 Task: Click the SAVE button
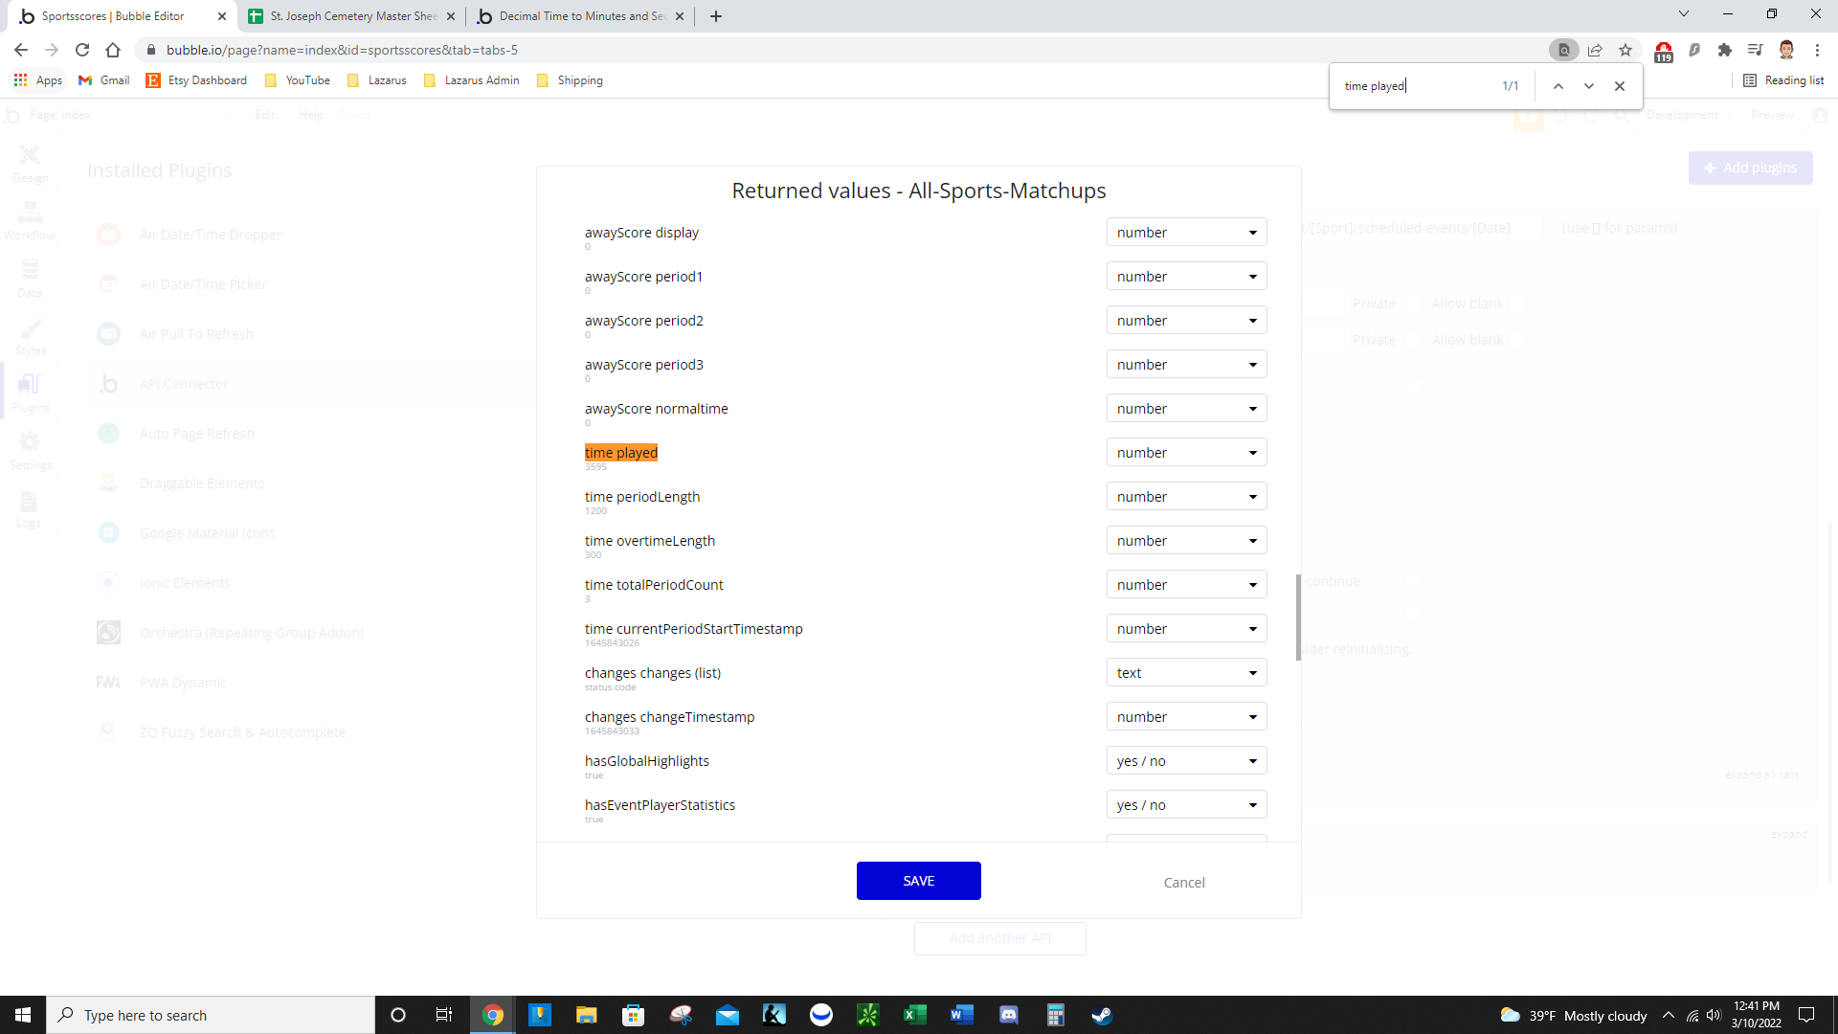pos(918,881)
